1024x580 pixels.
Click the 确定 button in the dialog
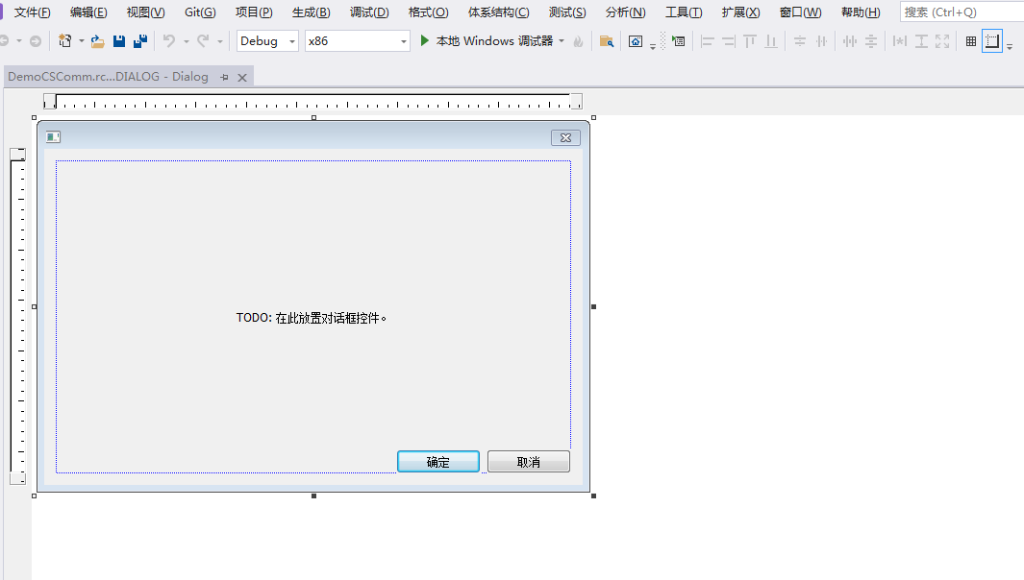tap(437, 461)
